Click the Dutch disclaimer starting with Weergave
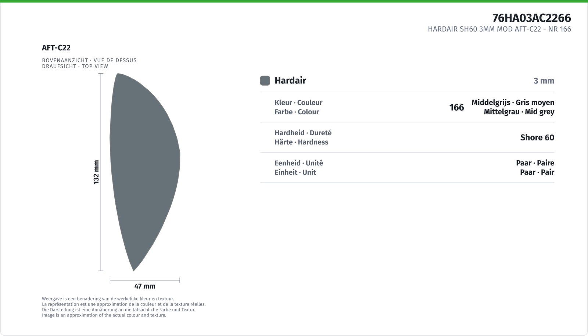This screenshot has width=588, height=336. 108,299
